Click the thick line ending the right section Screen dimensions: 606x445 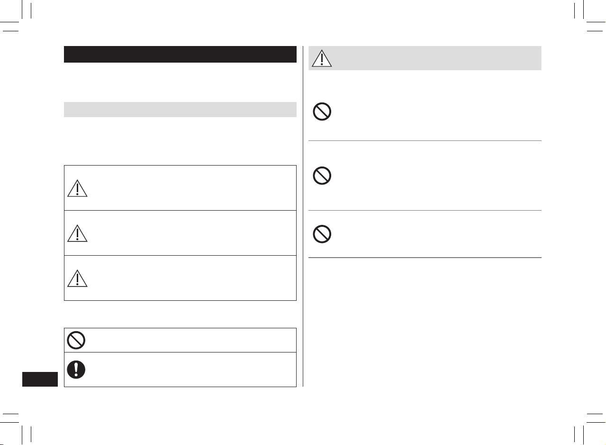click(x=425, y=258)
